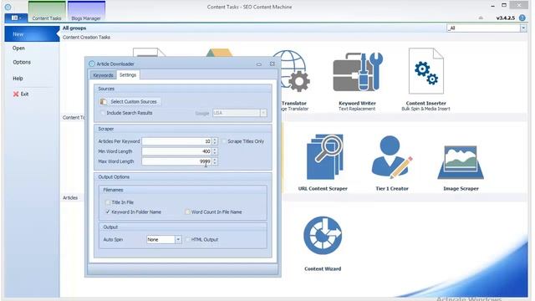This screenshot has height=301, width=535.
Task: Enable Include Search Results checkbox
Action: [103, 113]
